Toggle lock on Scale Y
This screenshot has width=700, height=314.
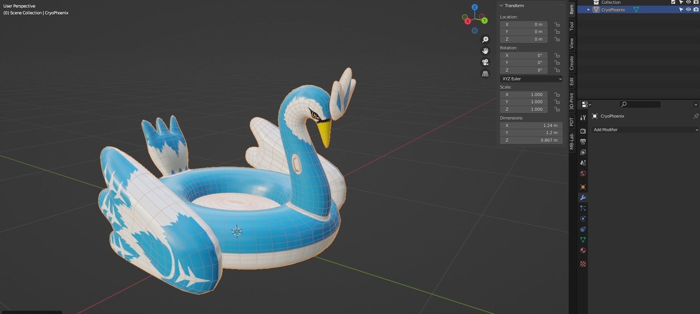coord(557,102)
